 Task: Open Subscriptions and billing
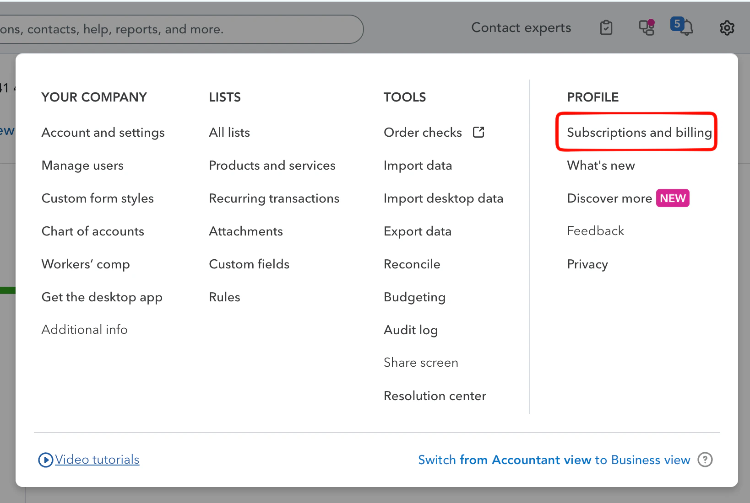[x=639, y=133]
